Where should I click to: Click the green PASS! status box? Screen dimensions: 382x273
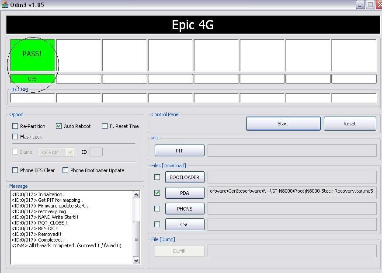click(x=32, y=55)
